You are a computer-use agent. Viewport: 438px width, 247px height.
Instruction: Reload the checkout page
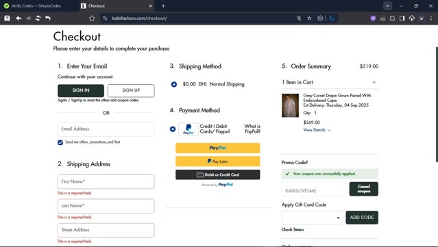38,18
